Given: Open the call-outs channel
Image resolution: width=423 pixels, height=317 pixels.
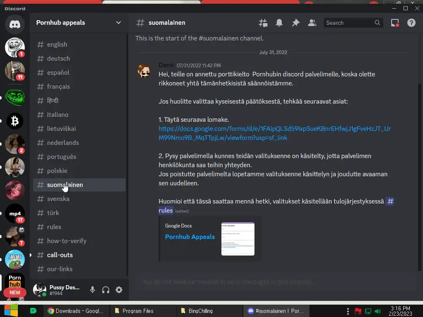Looking at the screenshot, I should pyautogui.click(x=79, y=255).
